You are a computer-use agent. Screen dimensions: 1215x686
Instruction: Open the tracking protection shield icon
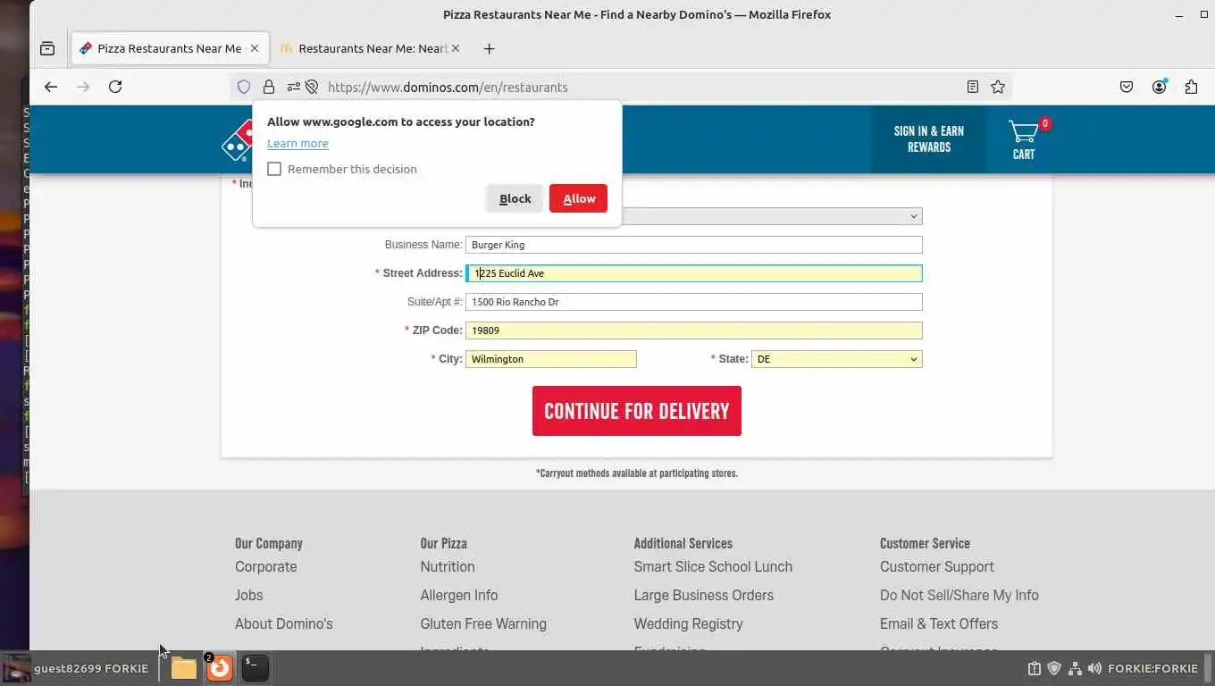point(243,87)
